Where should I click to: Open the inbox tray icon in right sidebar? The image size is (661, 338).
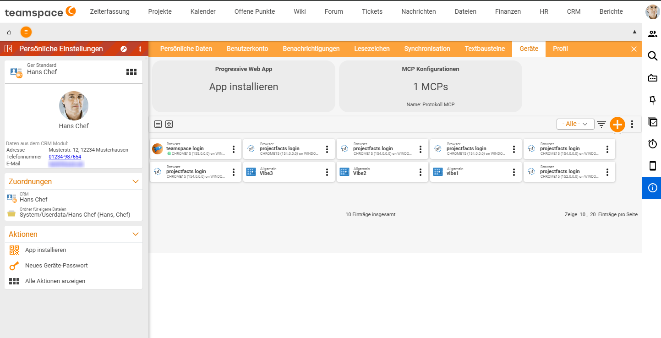point(653,78)
